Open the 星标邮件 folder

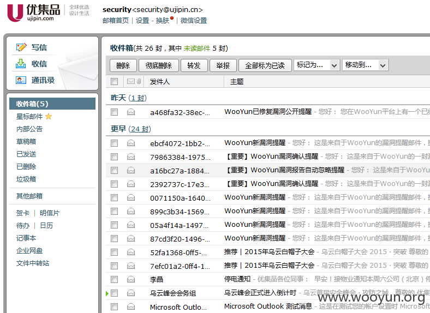tap(29, 117)
